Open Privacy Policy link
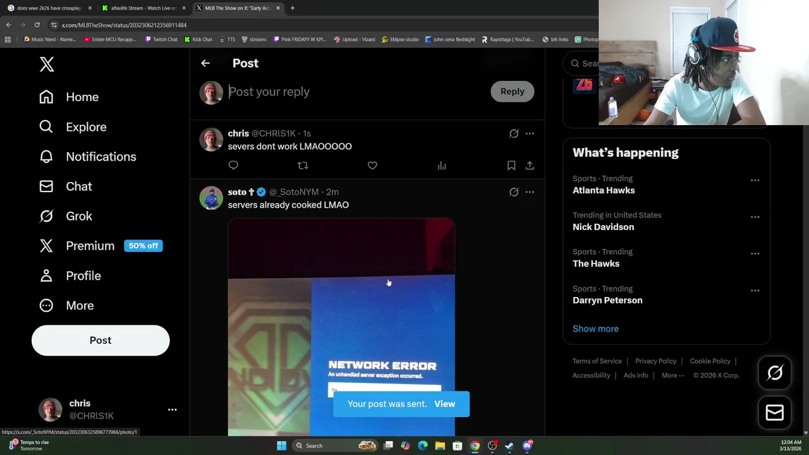Screen dimensions: 809x455 [655, 361]
